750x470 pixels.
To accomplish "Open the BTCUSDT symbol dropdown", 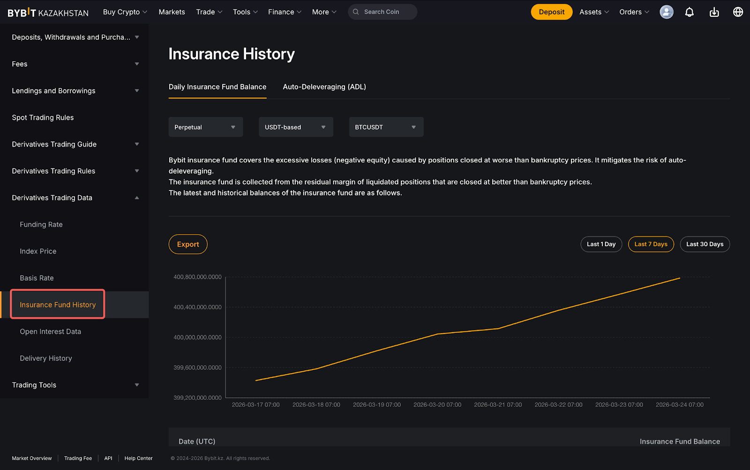I will 386,127.
